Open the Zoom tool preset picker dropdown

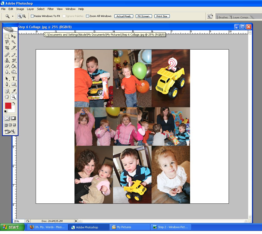13,16
